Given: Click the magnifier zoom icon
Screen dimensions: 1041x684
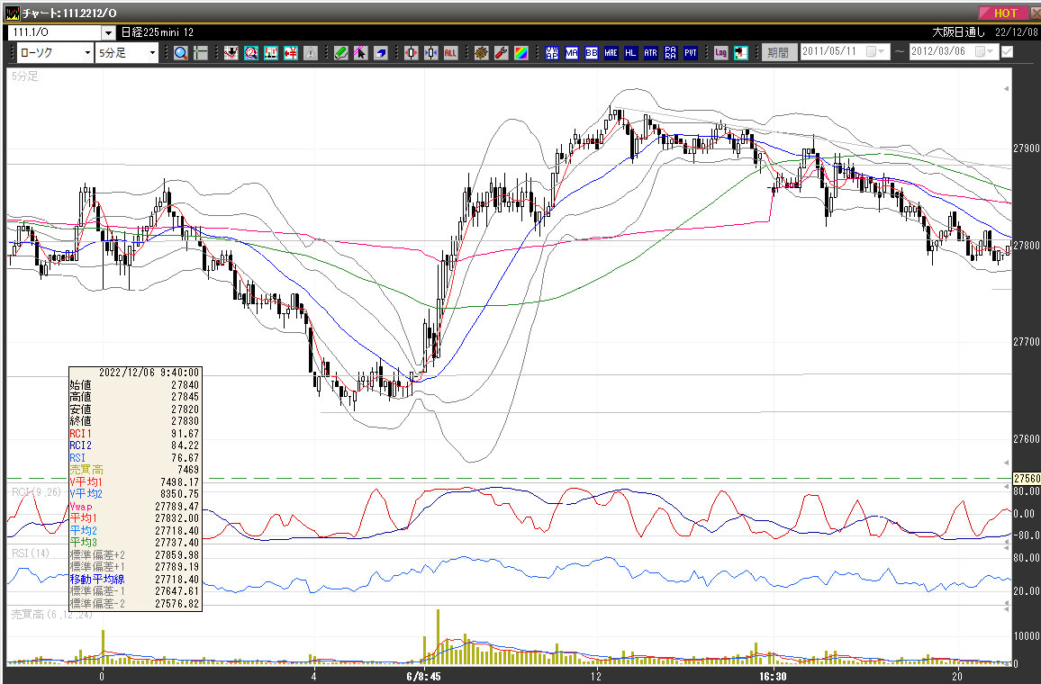Looking at the screenshot, I should pyautogui.click(x=180, y=53).
